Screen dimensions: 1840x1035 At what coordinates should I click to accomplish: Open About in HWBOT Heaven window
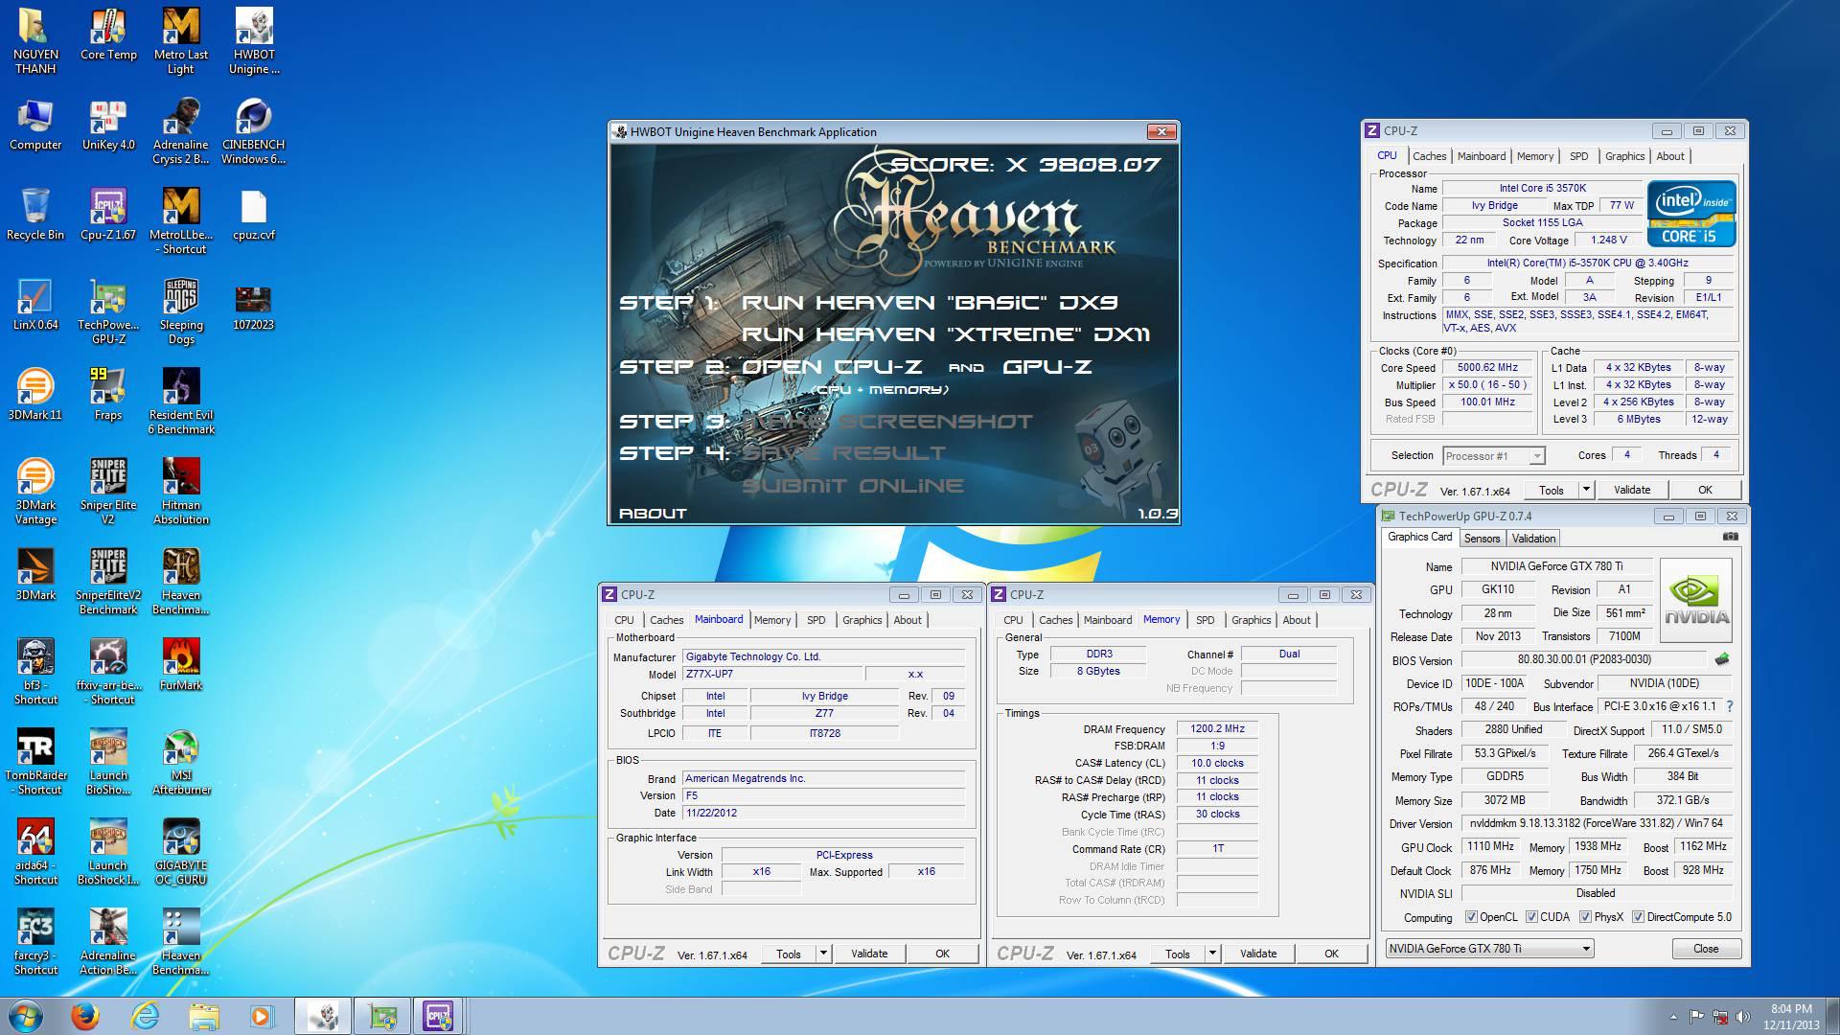(x=653, y=513)
